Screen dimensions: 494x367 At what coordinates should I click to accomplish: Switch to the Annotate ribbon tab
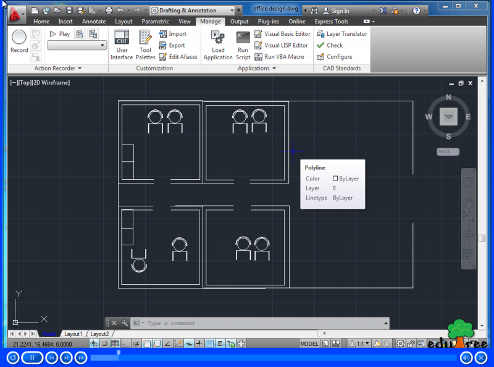pos(94,22)
